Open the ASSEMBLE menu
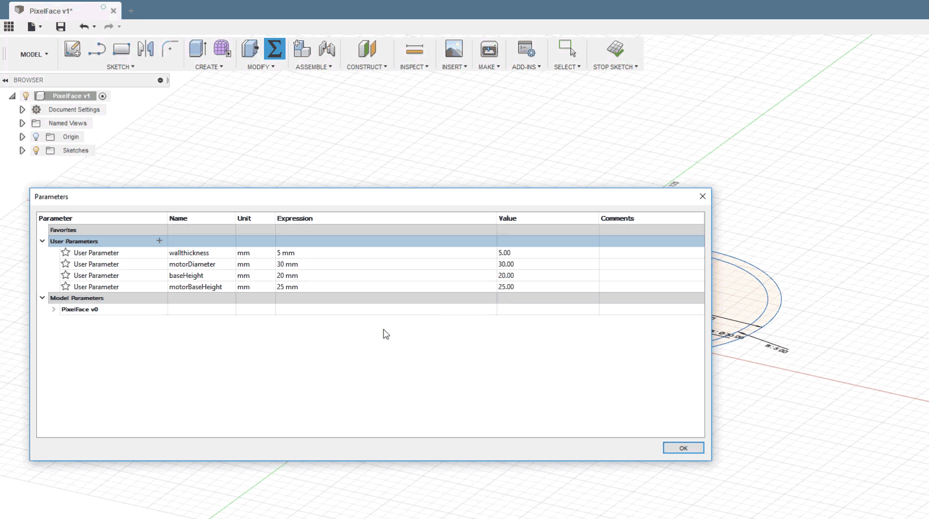 314,67
